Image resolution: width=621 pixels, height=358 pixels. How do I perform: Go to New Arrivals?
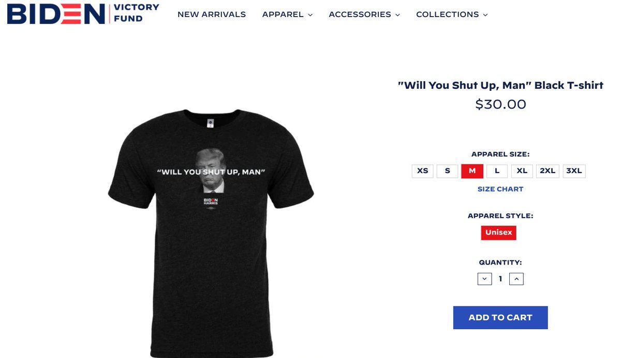212,14
